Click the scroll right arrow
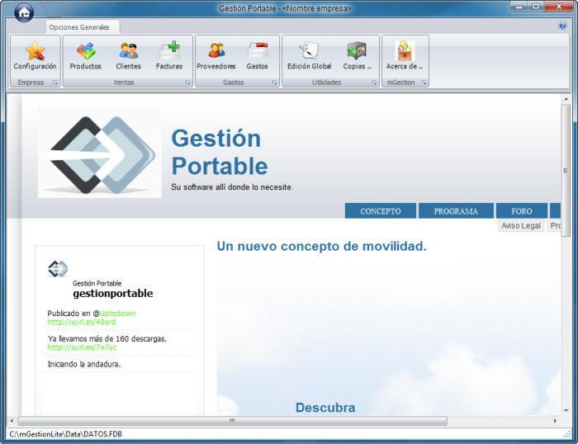Screen dimensions: 578x444 555,420
